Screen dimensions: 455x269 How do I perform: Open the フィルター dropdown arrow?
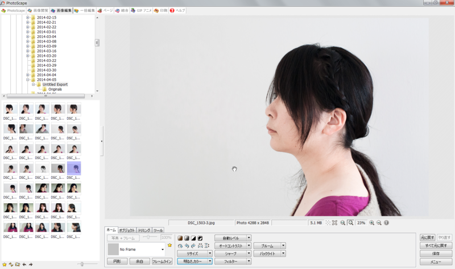249,261
